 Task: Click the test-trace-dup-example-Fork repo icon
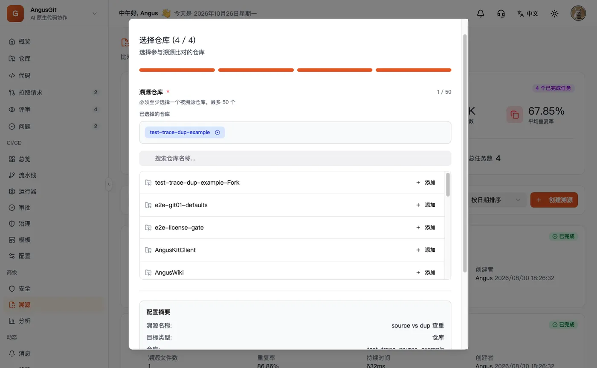(148, 183)
